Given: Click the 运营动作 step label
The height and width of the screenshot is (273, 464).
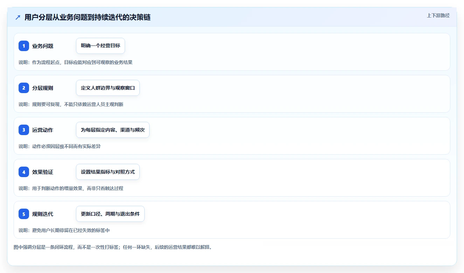Looking at the screenshot, I should pos(43,130).
